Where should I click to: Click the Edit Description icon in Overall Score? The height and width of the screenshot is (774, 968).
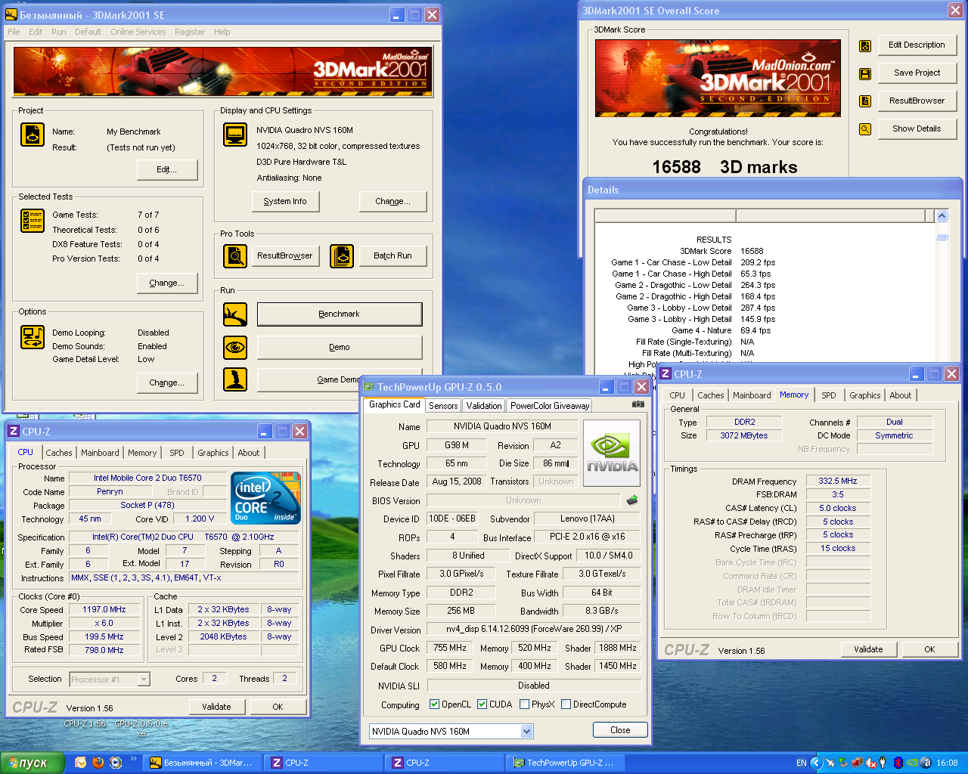pos(865,46)
